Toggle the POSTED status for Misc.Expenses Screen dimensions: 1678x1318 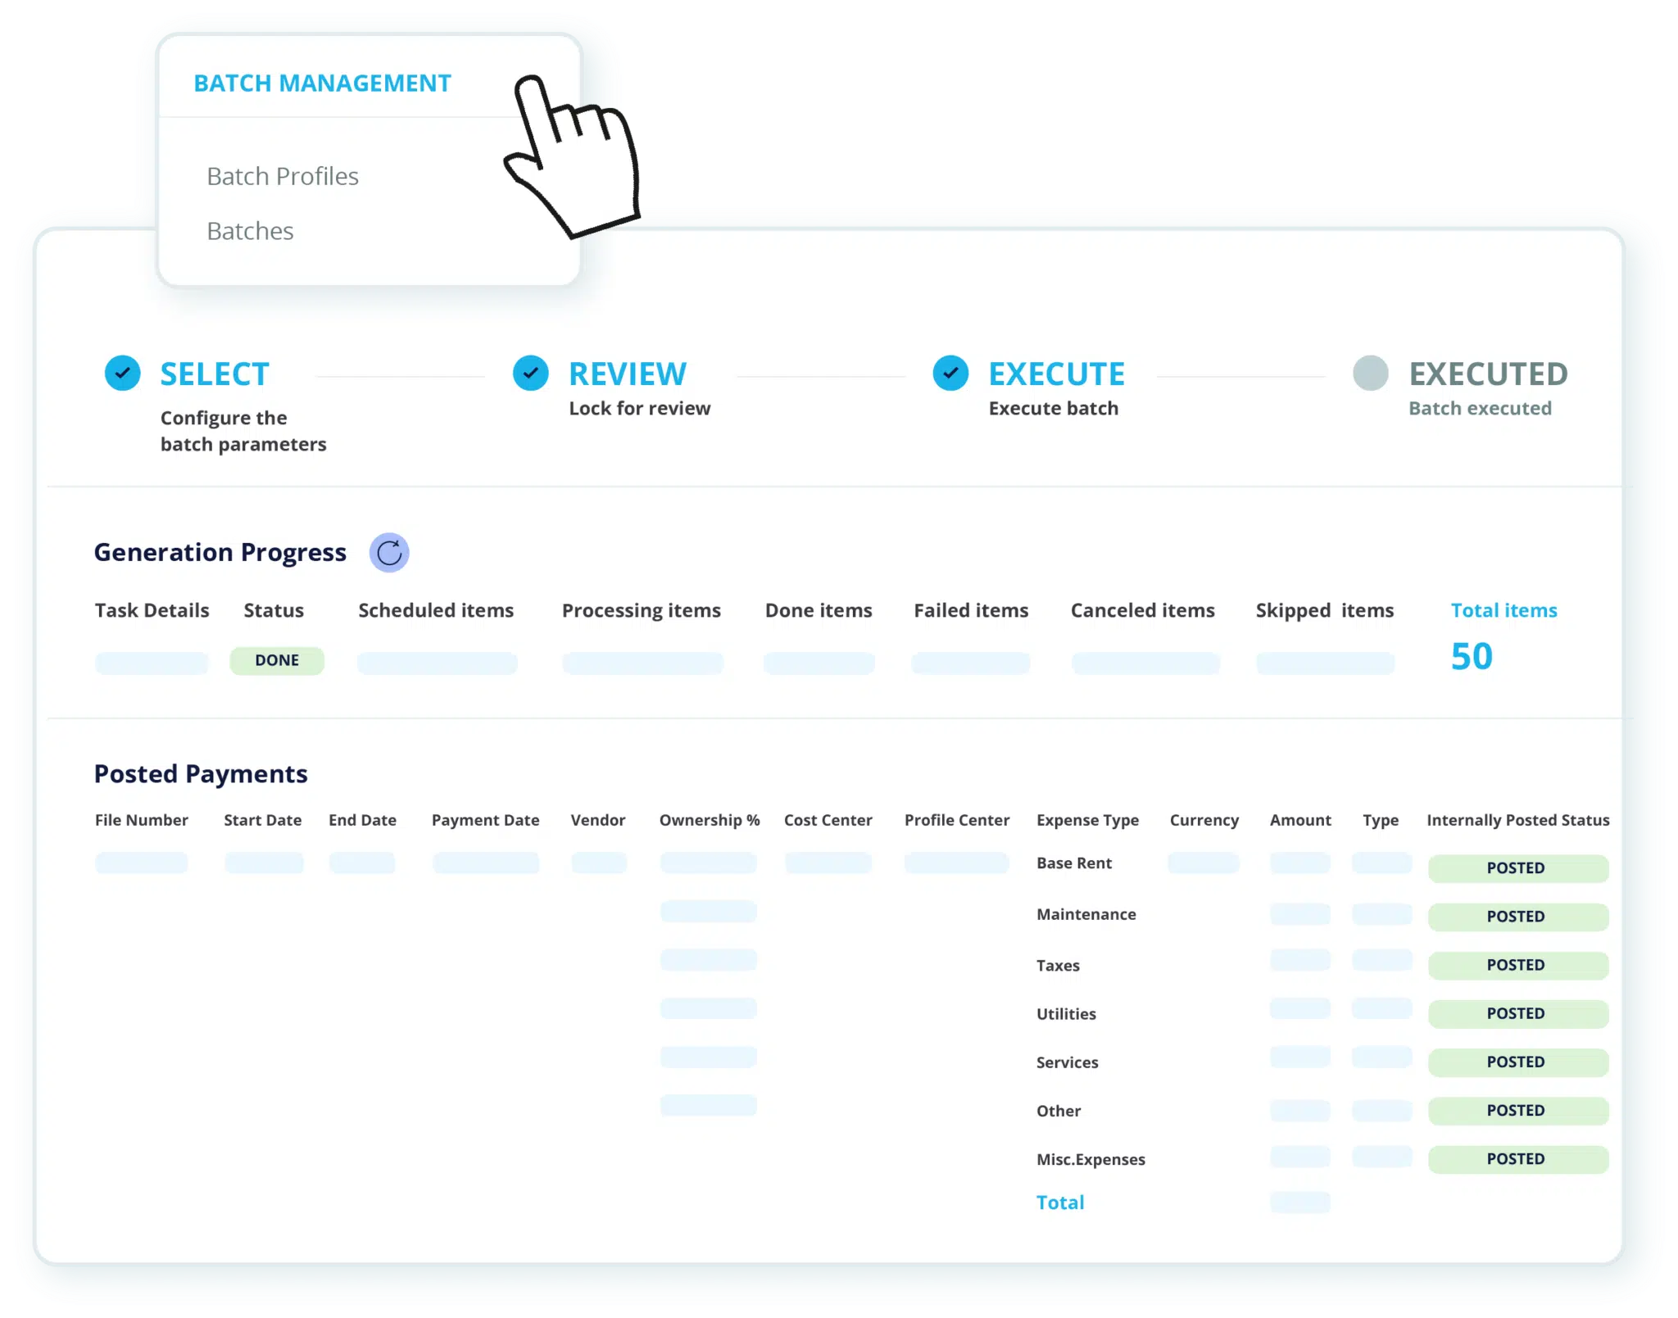point(1517,1158)
